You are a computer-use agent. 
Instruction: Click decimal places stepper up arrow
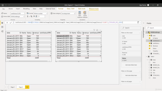(45, 16)
